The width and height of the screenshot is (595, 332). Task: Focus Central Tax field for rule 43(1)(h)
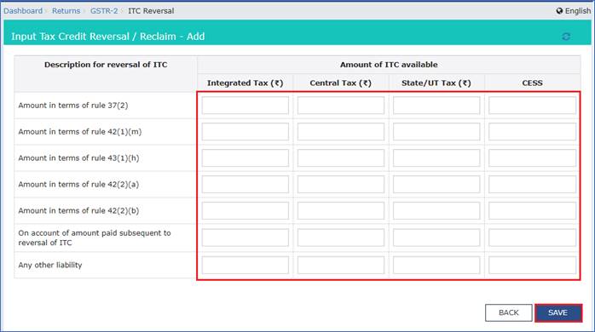[341, 158]
